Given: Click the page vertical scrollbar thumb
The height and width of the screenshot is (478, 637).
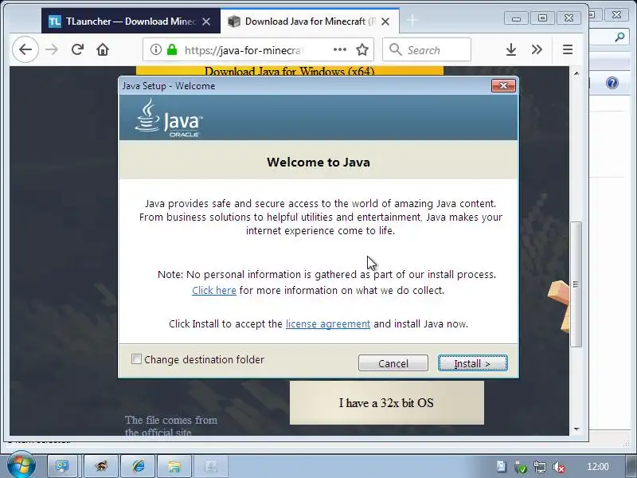Looking at the screenshot, I should pyautogui.click(x=576, y=284).
